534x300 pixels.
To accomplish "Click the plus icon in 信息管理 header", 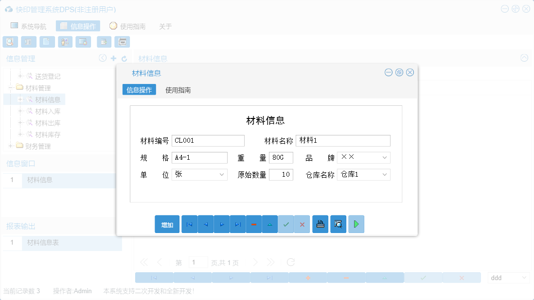I will pyautogui.click(x=114, y=58).
